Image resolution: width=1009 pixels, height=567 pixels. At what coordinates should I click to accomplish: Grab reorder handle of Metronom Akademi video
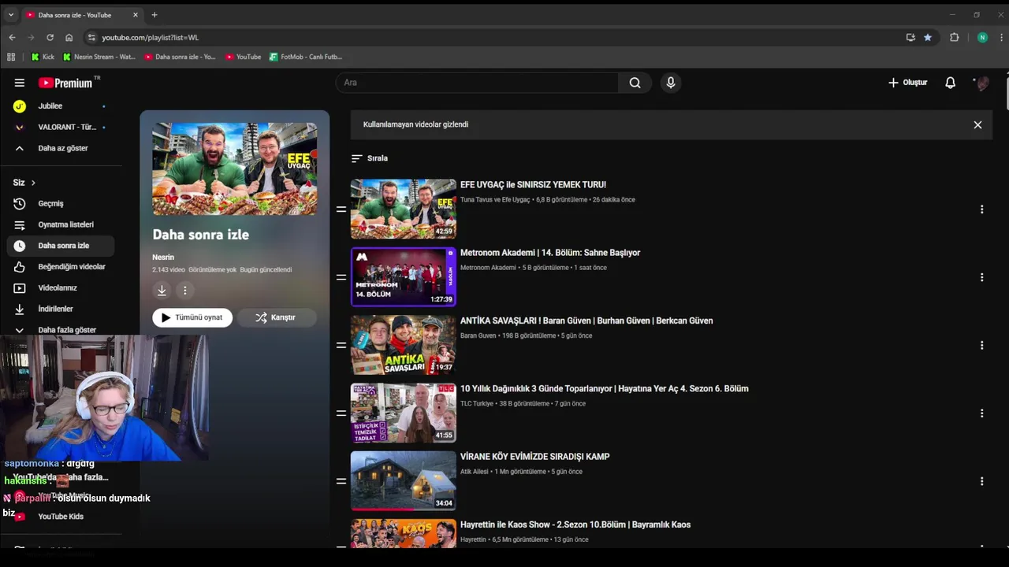(x=341, y=277)
